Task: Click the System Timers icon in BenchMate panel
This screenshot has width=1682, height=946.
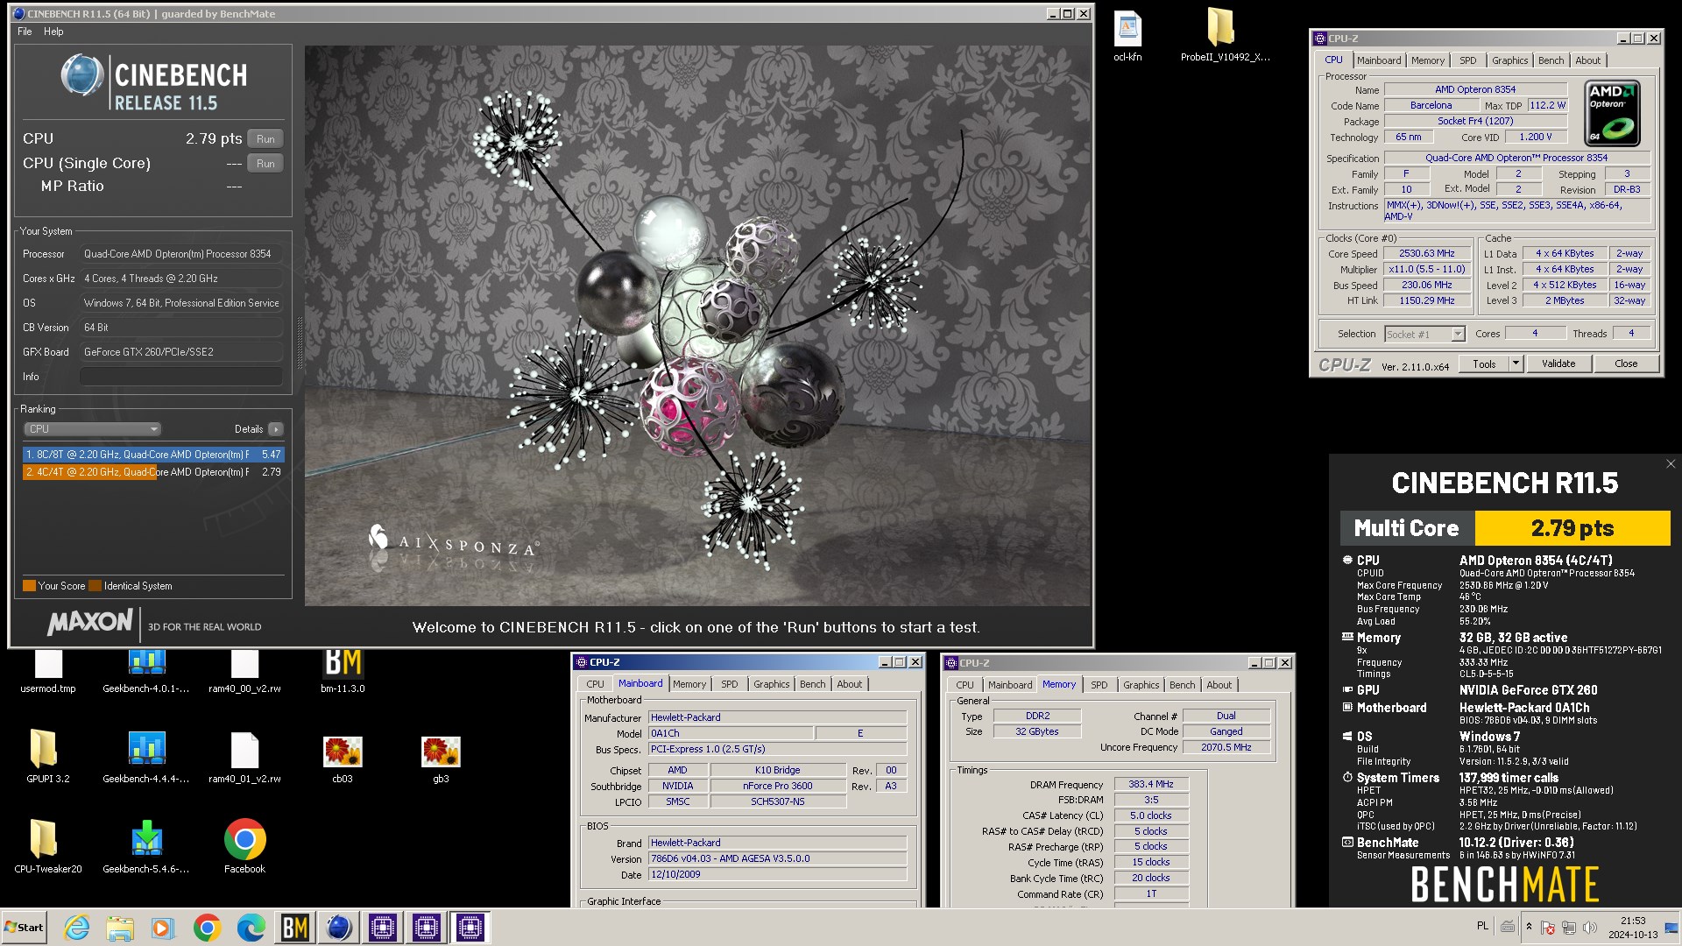Action: 1347,777
